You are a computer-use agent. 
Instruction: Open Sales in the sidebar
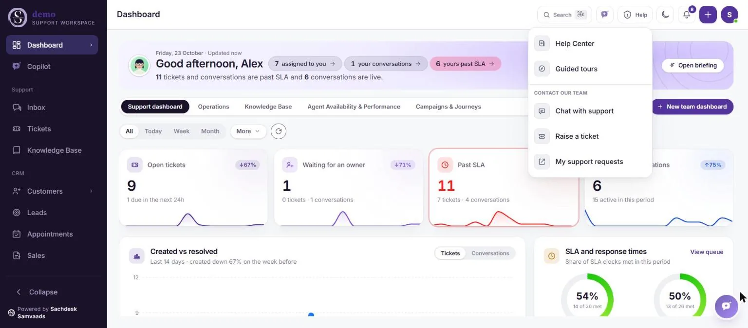click(52, 255)
